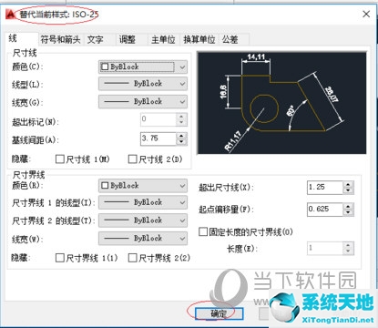378x328 pixels.
Task: Click the AutoCAD logo icon in title bar
Action: (11, 15)
